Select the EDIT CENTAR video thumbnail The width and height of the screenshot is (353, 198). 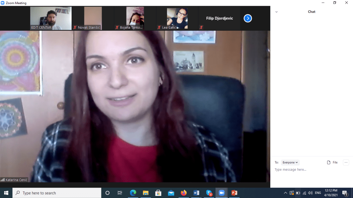pyautogui.click(x=51, y=18)
